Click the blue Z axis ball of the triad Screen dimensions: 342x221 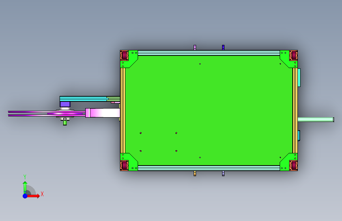pos(25,196)
